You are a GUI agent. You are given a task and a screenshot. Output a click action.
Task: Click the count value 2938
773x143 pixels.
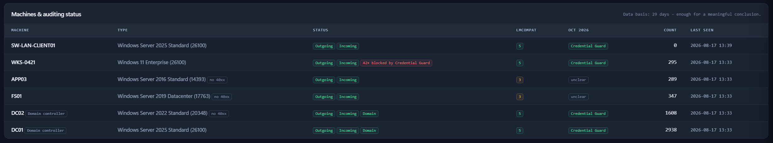tap(671, 130)
